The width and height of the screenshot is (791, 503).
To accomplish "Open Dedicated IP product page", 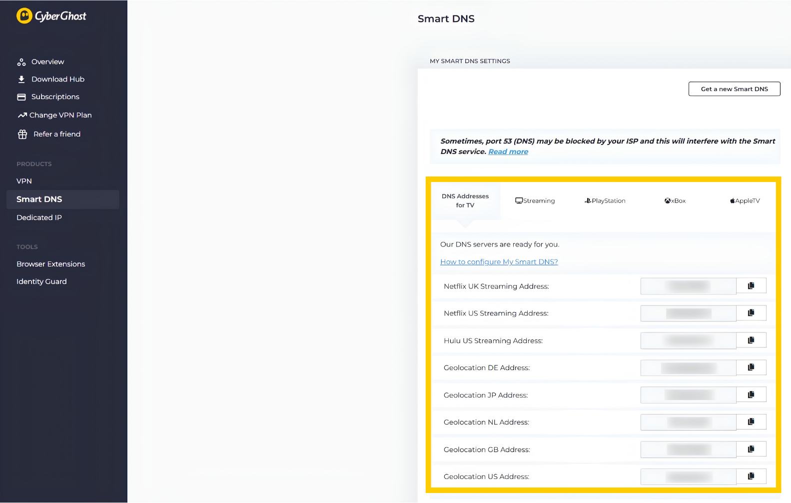I will (x=39, y=218).
